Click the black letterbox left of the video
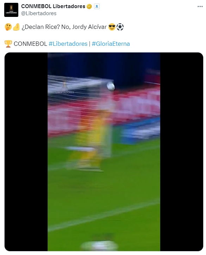 (26, 152)
